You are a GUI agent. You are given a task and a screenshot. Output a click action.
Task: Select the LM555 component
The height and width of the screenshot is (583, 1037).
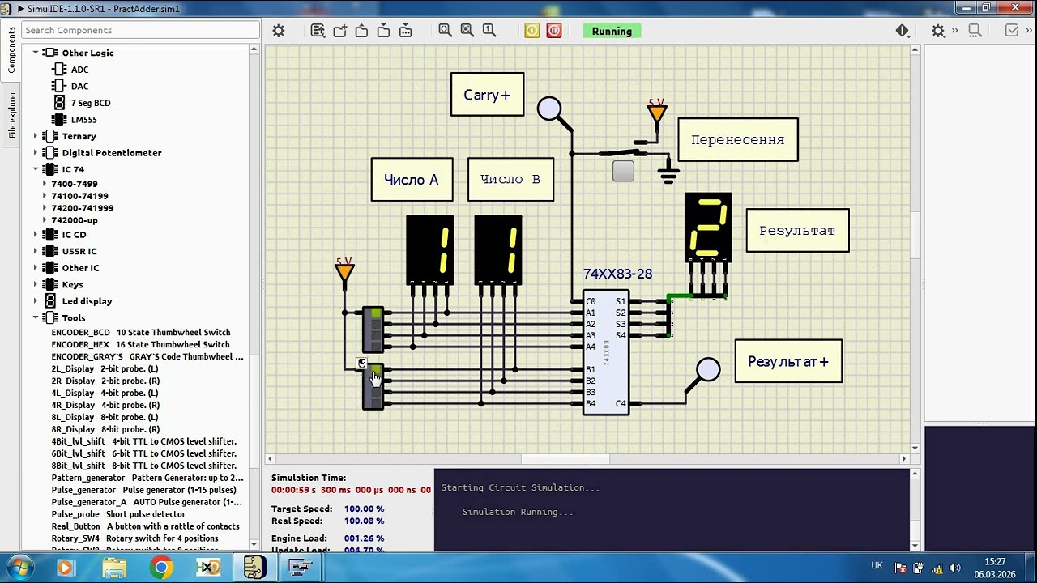pos(75,119)
